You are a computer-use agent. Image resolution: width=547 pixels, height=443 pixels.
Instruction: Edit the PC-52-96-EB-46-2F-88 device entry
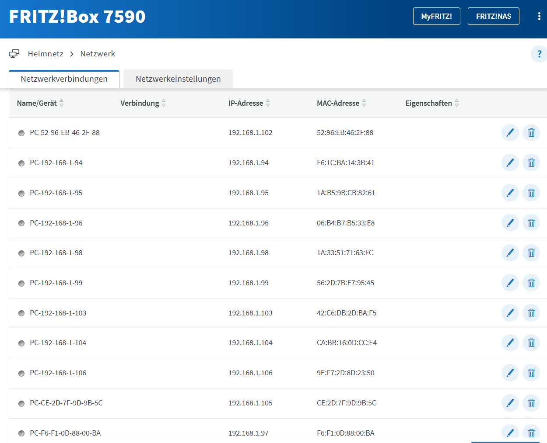pos(510,133)
